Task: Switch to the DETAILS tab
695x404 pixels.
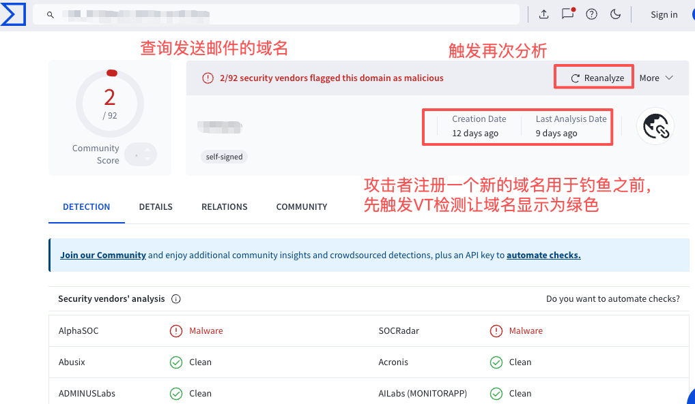Action: 156,207
